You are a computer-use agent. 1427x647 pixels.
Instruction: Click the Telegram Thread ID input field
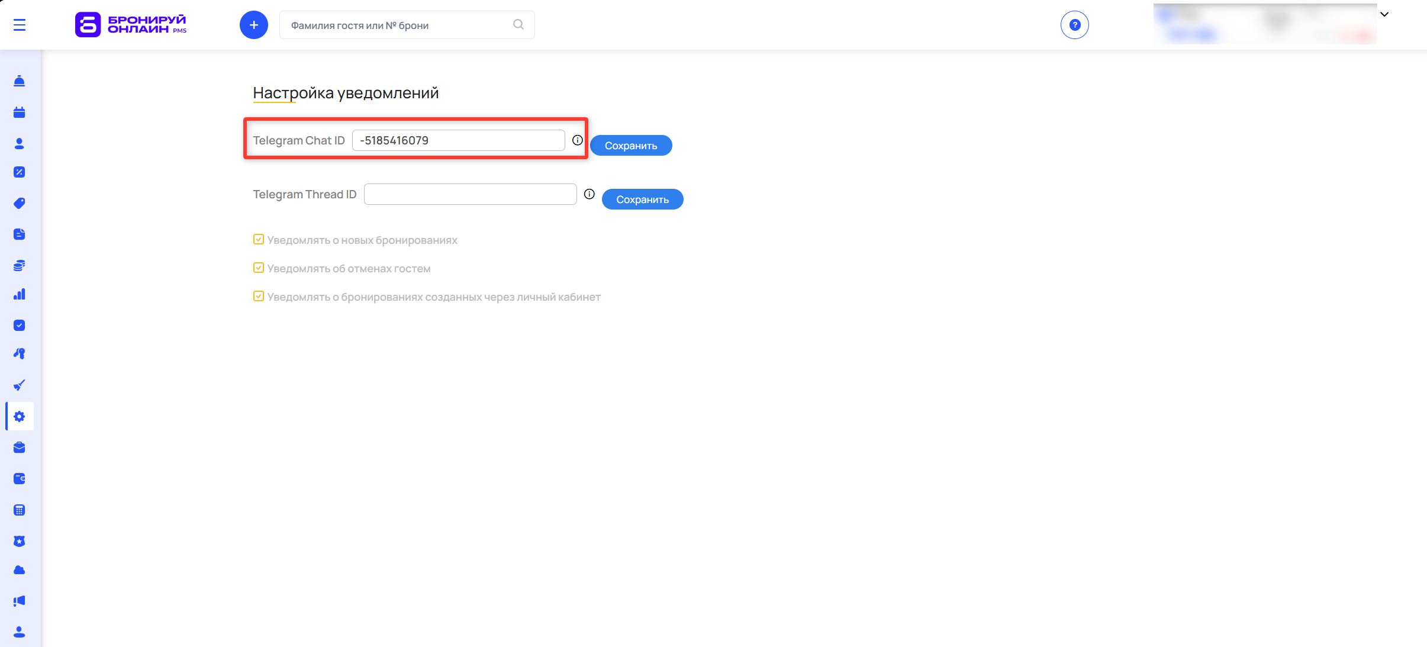tap(470, 194)
